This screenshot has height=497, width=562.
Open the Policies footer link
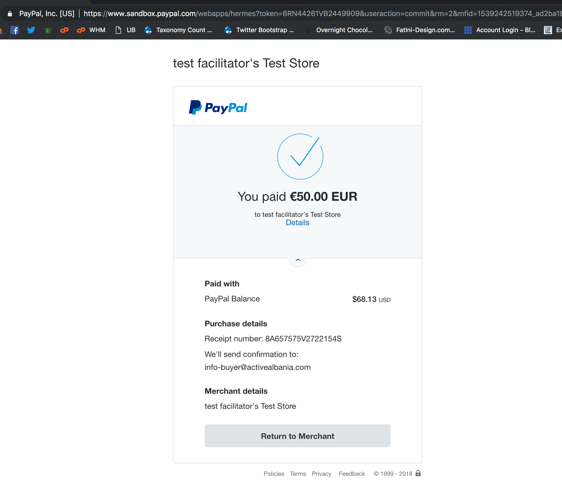click(274, 474)
